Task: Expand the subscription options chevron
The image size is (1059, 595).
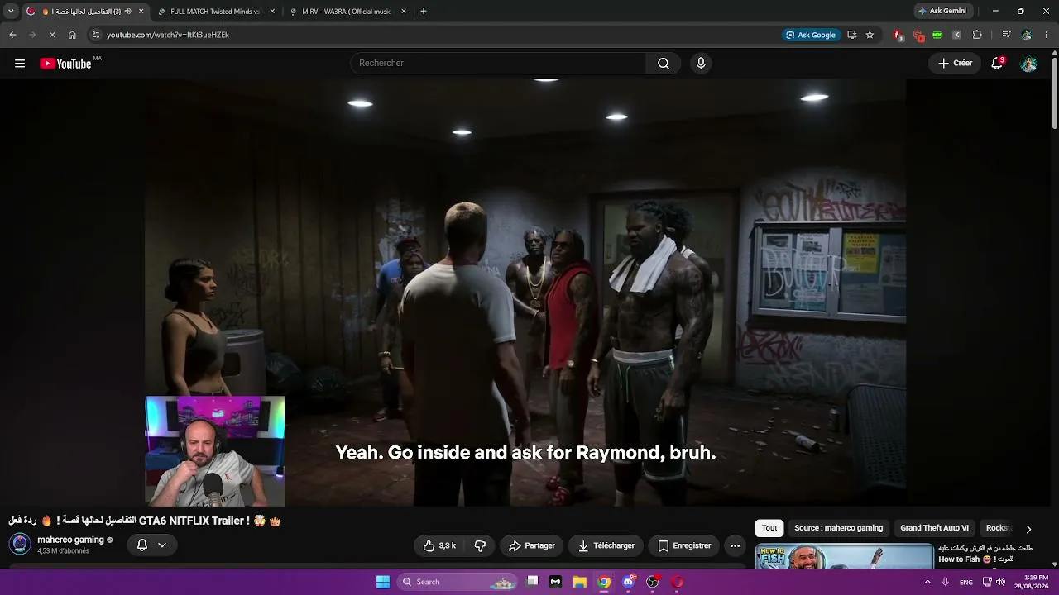Action: pos(162,545)
